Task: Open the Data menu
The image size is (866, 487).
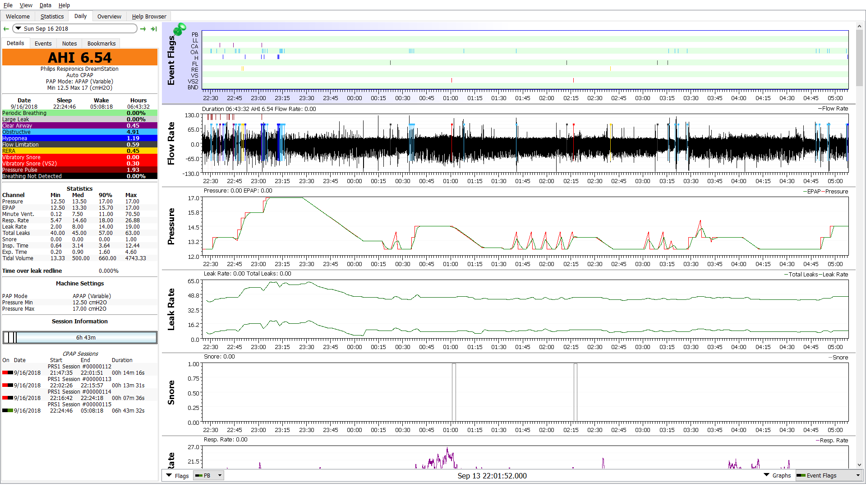Action: 45,5
